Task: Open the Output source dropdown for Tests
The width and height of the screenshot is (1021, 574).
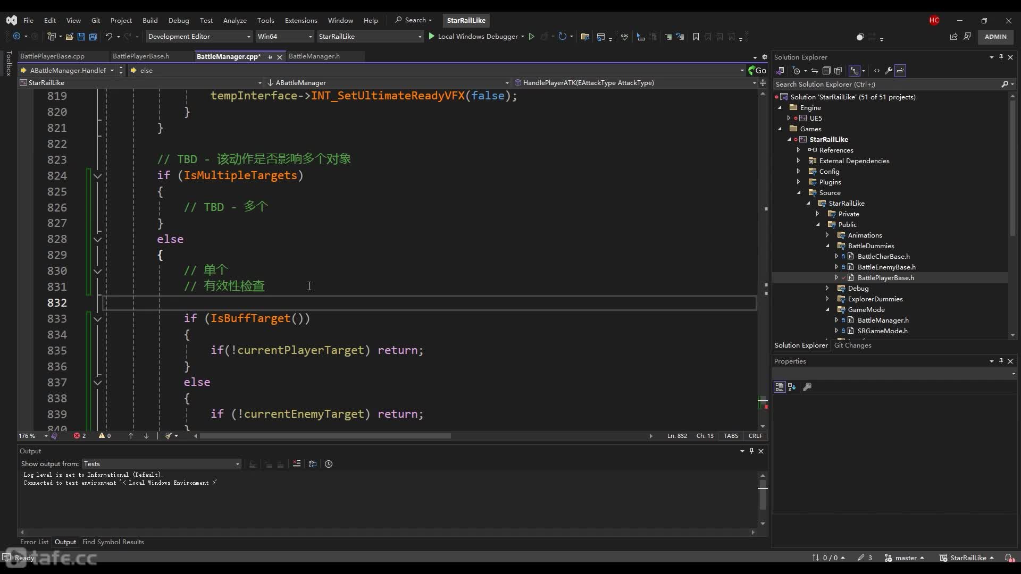Action: 236,464
